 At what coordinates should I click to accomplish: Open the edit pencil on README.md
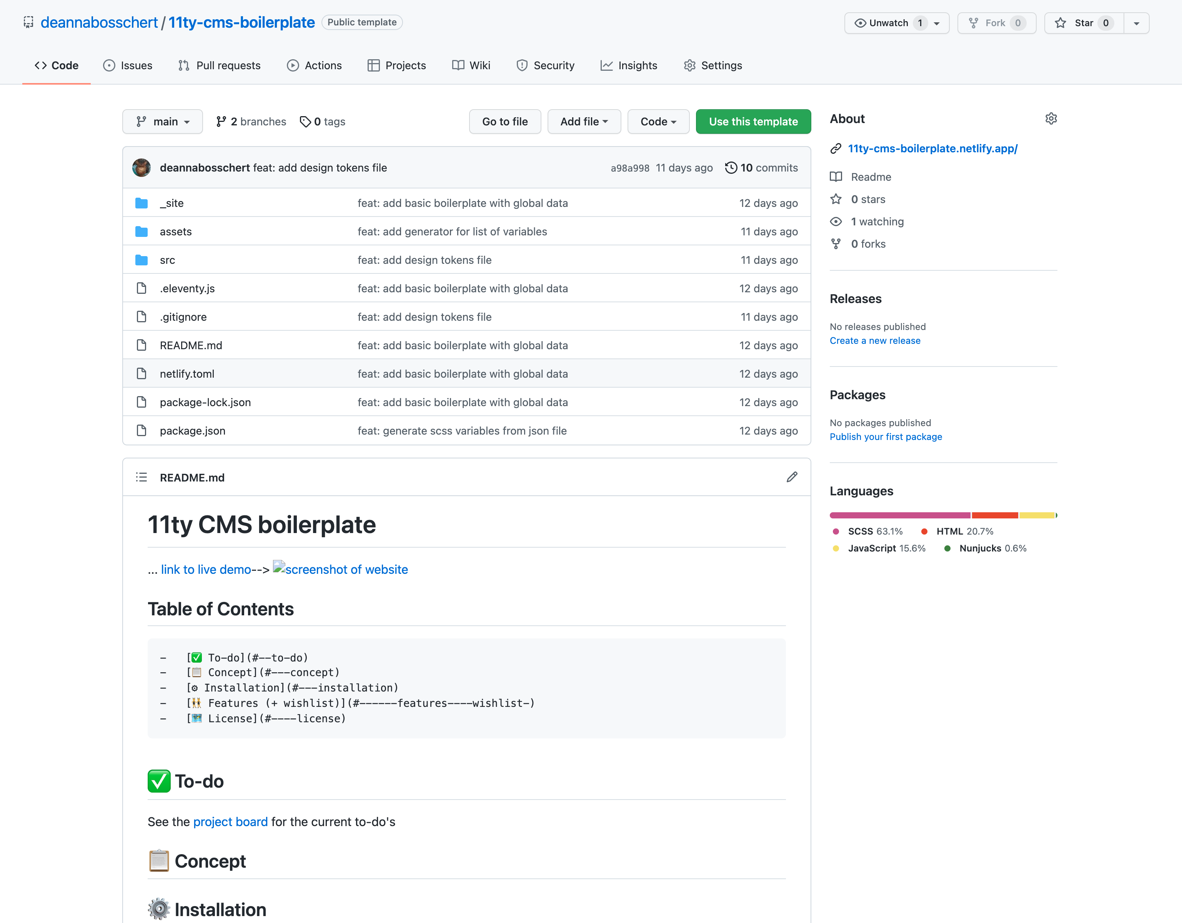(792, 477)
